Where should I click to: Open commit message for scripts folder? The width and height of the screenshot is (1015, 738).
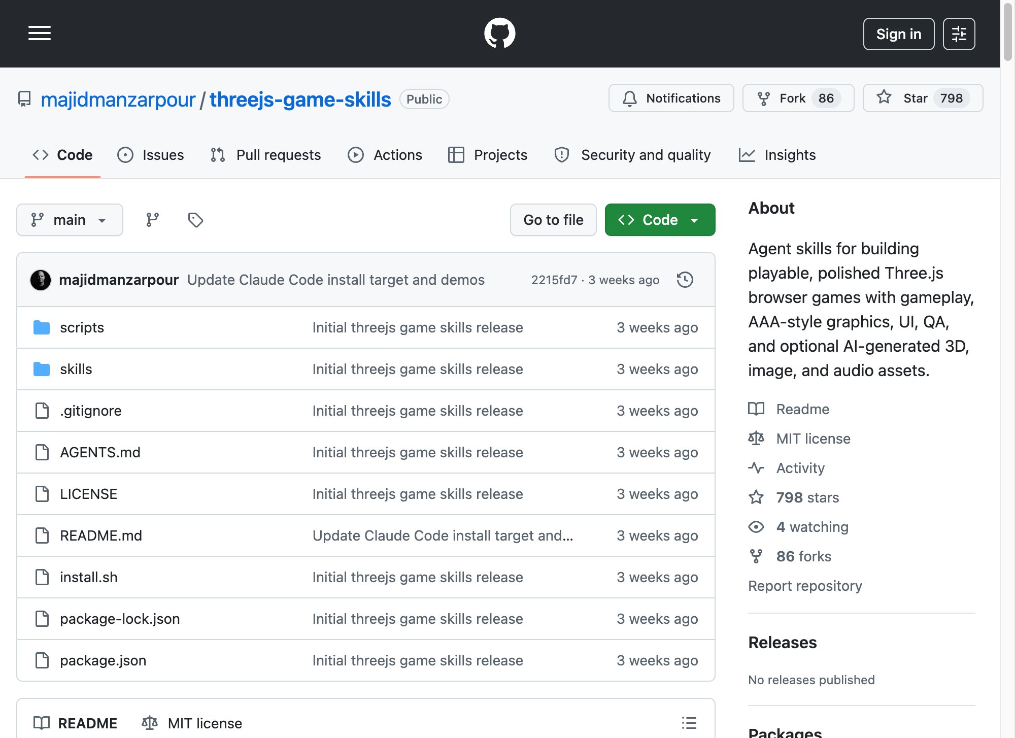(x=418, y=327)
